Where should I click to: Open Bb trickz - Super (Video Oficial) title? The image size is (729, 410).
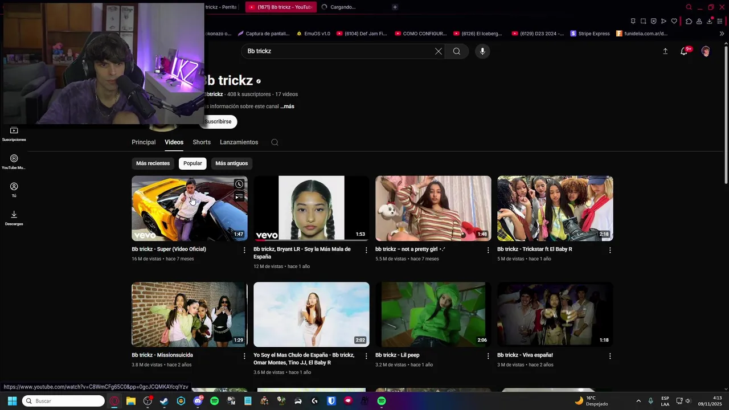[169, 249]
